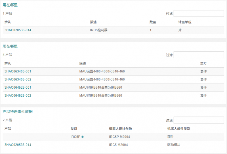
Task: Open 3HAC020536-014 link in IRC5控制器 row
Action: [18, 30]
